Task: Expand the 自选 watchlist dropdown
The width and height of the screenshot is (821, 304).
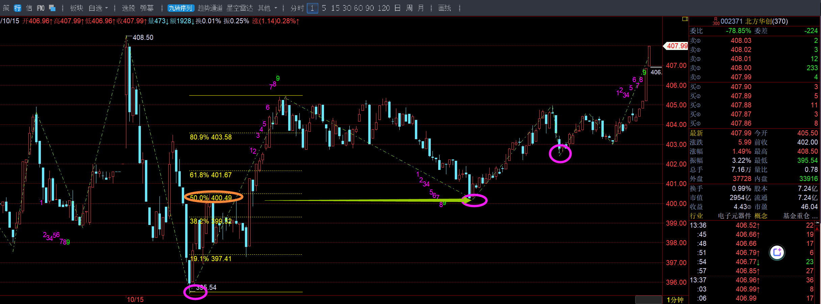Action: pyautogui.click(x=98, y=8)
